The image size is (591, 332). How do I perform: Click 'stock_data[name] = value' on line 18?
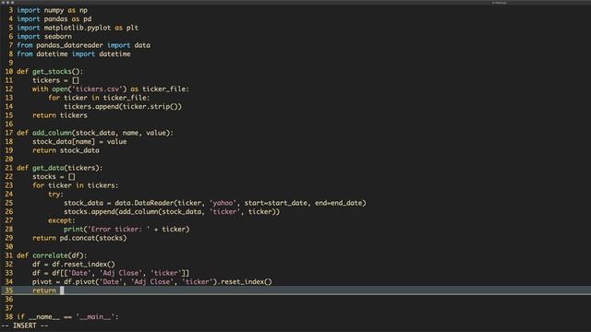click(79, 141)
